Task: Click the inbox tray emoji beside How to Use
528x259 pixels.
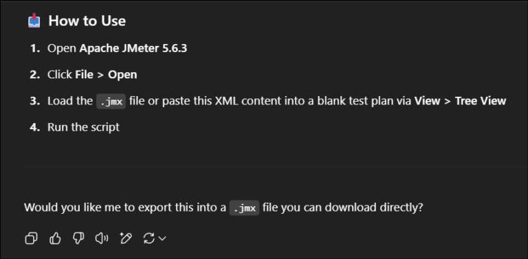Action: click(34, 21)
